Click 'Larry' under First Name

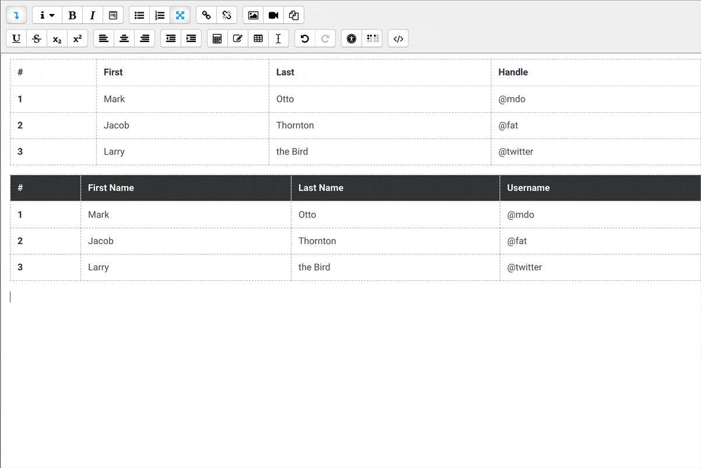tap(99, 267)
